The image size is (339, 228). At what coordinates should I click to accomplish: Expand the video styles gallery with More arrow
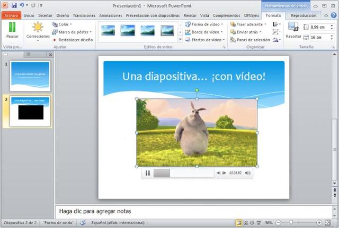coord(180,40)
